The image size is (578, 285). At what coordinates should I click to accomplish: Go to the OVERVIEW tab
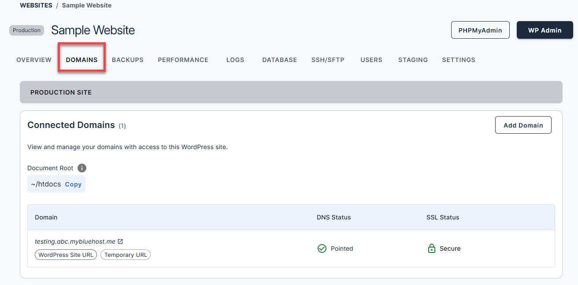(x=33, y=59)
